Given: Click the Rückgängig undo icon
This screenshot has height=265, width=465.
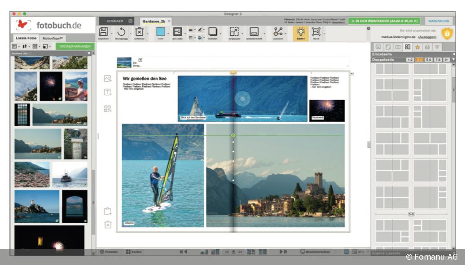Looking at the screenshot, I should click(121, 32).
